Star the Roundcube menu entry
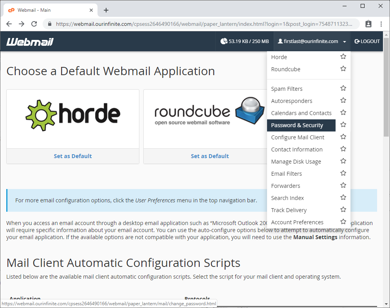The width and height of the screenshot is (390, 308). click(343, 68)
